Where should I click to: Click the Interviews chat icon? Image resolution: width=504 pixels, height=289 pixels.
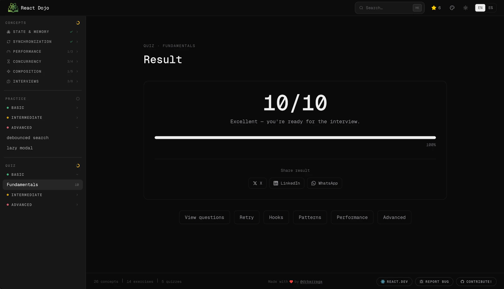point(9,82)
